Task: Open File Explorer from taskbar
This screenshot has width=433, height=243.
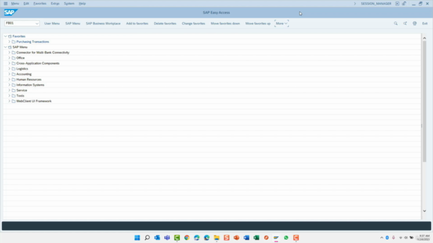Action: coord(216,238)
